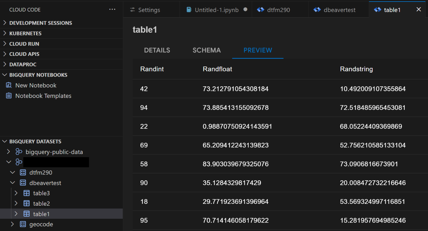Expand the Cloud APIs section
Screen dimensions: 428x231
5,54
